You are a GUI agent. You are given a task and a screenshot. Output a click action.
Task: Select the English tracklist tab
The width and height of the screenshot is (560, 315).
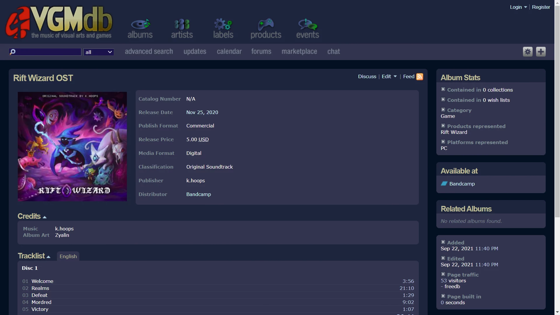click(68, 256)
